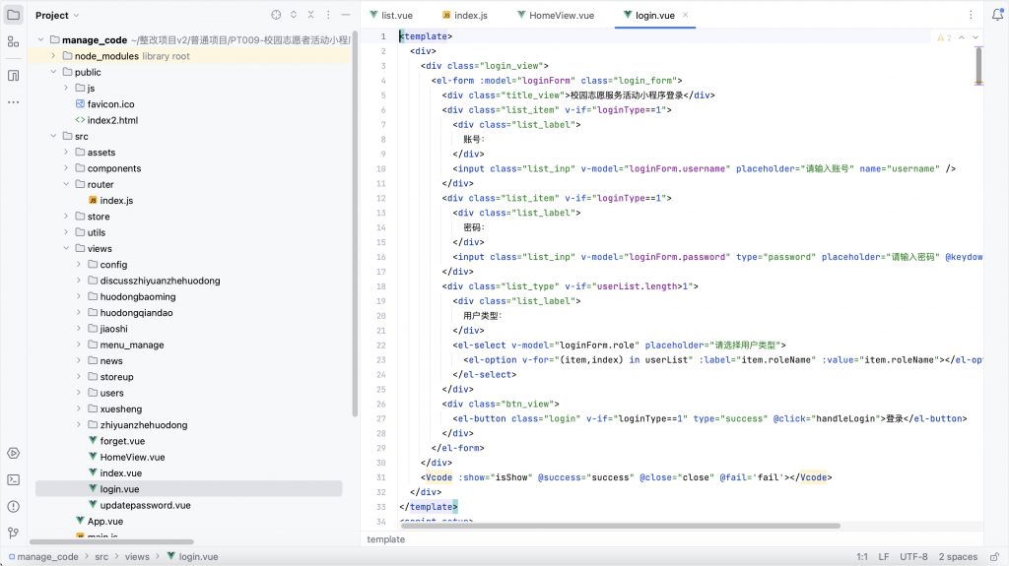
Task: Close the login.vue tab
Action: (x=686, y=16)
